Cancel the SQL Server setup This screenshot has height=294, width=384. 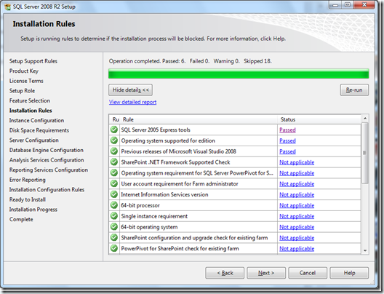308,273
